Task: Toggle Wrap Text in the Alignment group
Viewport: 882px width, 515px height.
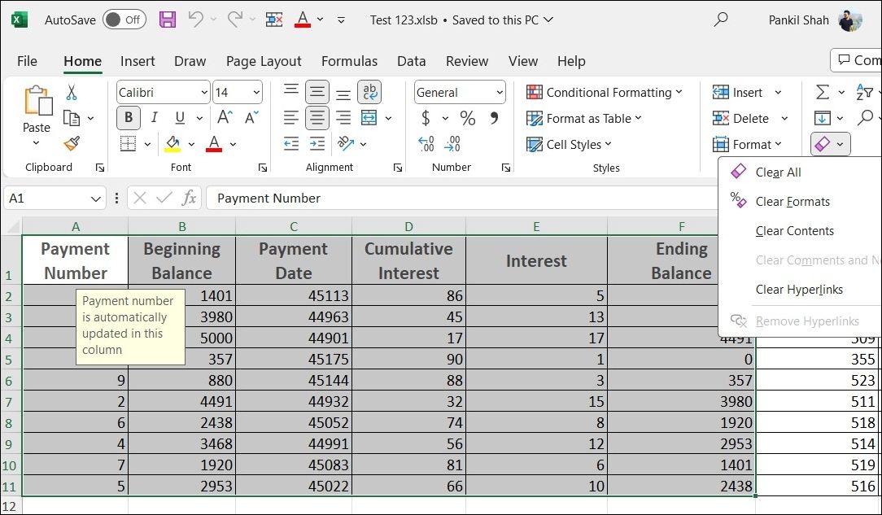Action: (x=369, y=92)
